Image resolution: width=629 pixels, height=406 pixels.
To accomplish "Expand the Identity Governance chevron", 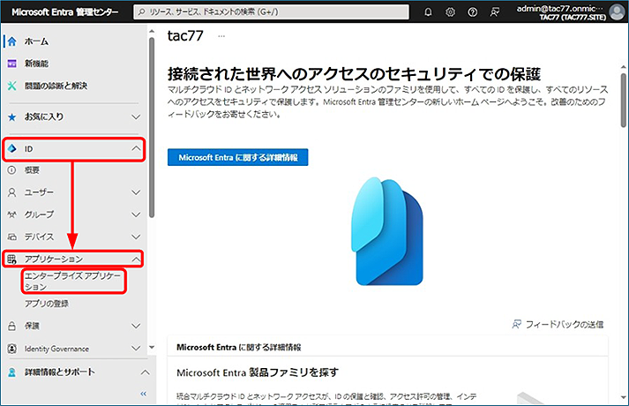I will [136, 349].
